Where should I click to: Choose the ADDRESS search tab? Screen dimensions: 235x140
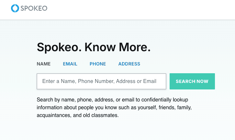(129, 64)
